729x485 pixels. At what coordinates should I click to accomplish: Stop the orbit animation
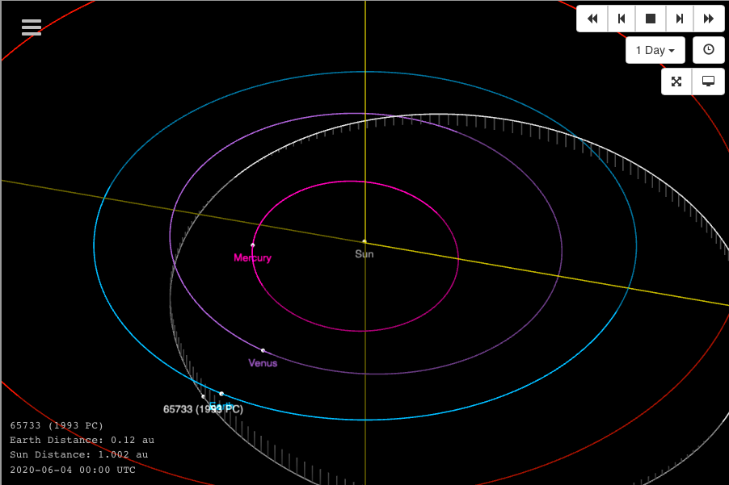(x=651, y=19)
